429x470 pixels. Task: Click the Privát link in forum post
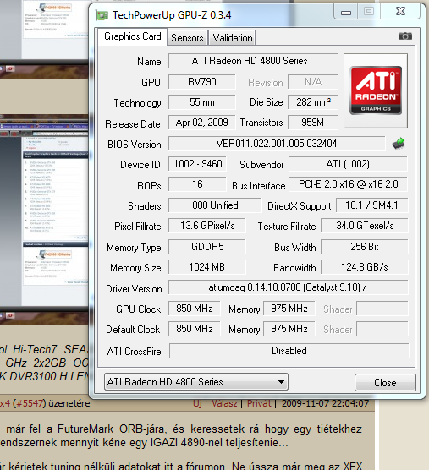pyautogui.click(x=259, y=403)
